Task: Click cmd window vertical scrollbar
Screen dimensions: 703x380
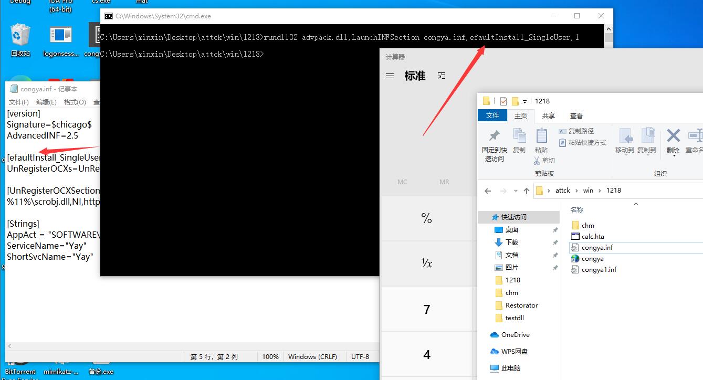Action: click(608, 37)
